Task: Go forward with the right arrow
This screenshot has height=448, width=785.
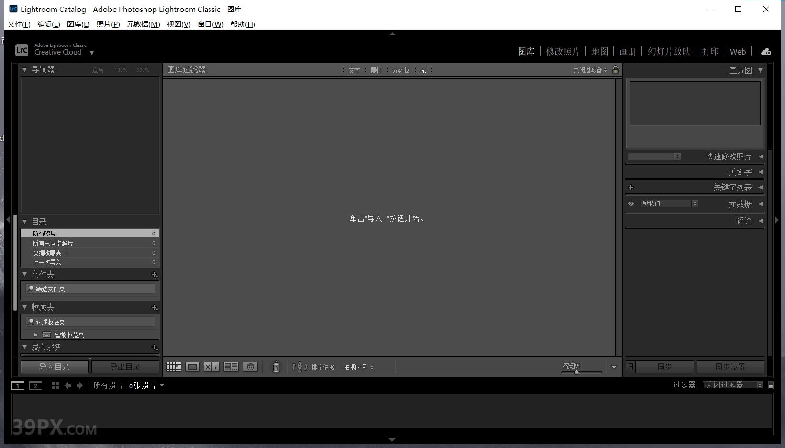Action: [x=79, y=386]
